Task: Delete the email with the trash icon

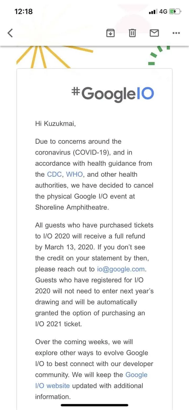Action: [x=133, y=33]
